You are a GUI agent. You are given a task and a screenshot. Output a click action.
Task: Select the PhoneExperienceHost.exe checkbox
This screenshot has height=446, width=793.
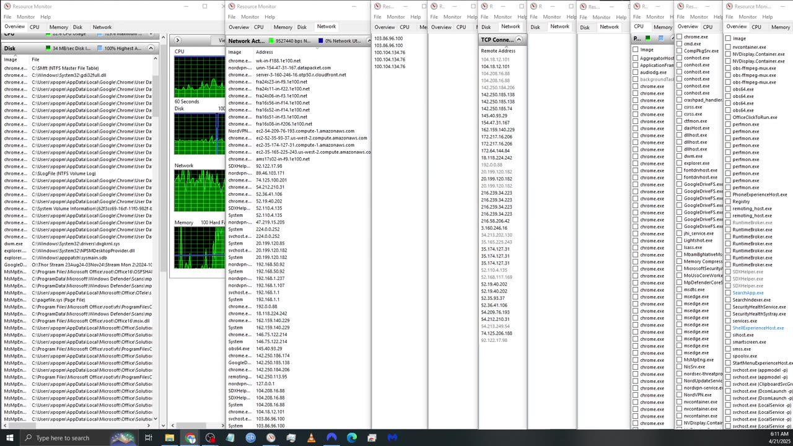point(728,195)
